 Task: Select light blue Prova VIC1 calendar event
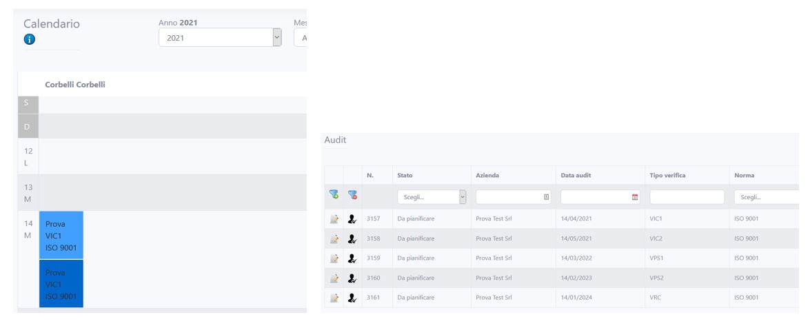coord(61,235)
